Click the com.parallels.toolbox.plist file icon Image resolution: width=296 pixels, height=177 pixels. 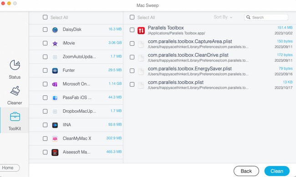[141, 85]
